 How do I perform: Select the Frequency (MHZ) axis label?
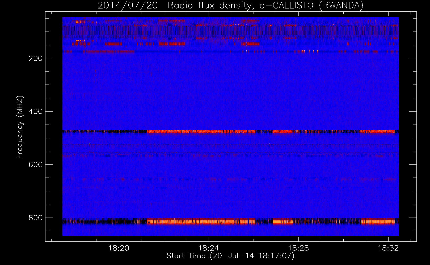click(20, 127)
